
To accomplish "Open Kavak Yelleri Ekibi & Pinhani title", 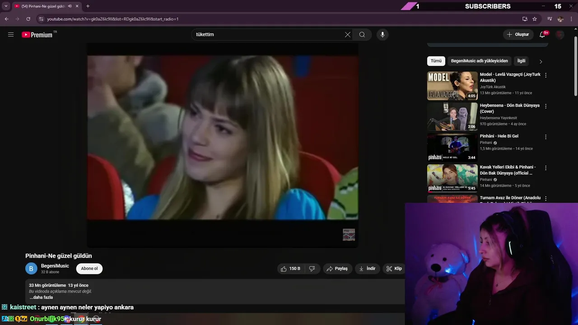I will coord(508,170).
